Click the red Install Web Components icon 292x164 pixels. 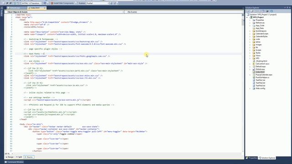click(x=52, y=3)
